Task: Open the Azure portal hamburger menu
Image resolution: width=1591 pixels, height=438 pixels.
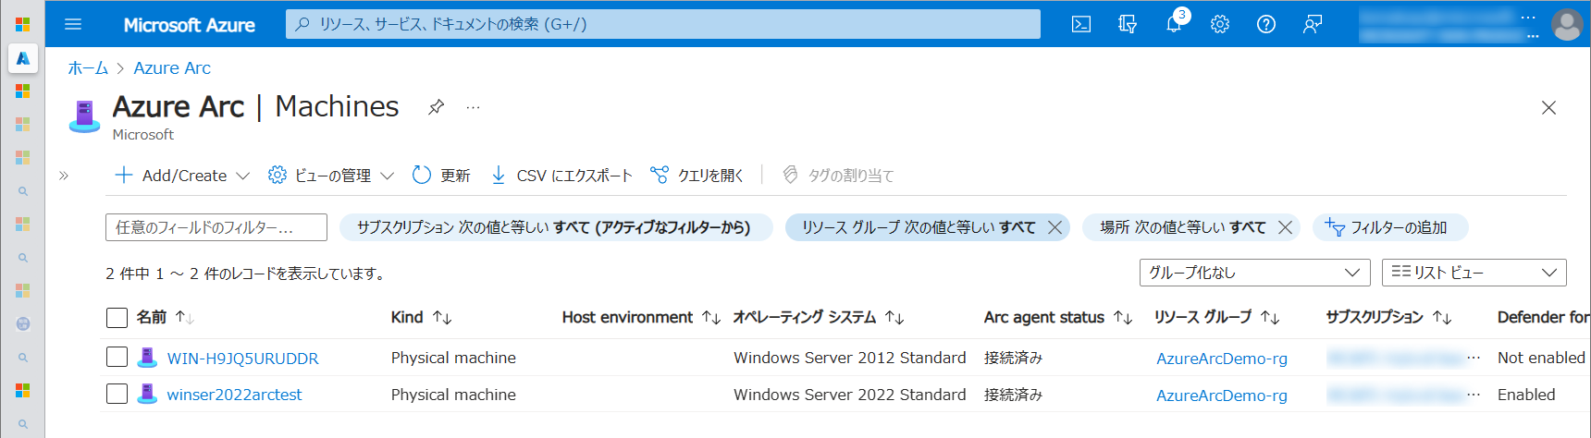Action: pyautogui.click(x=73, y=25)
